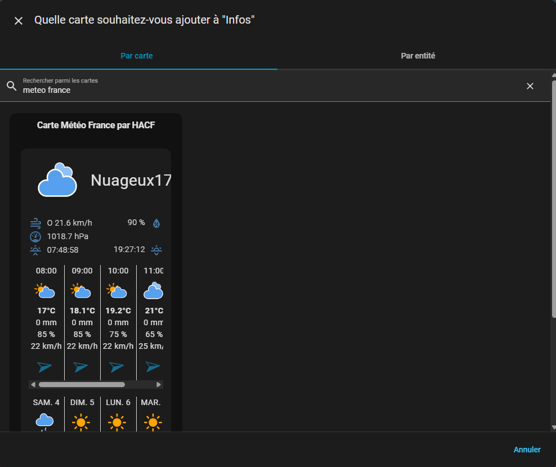The height and width of the screenshot is (467, 556).
Task: Click the 08:00 forecast weather icon
Action: [45, 291]
